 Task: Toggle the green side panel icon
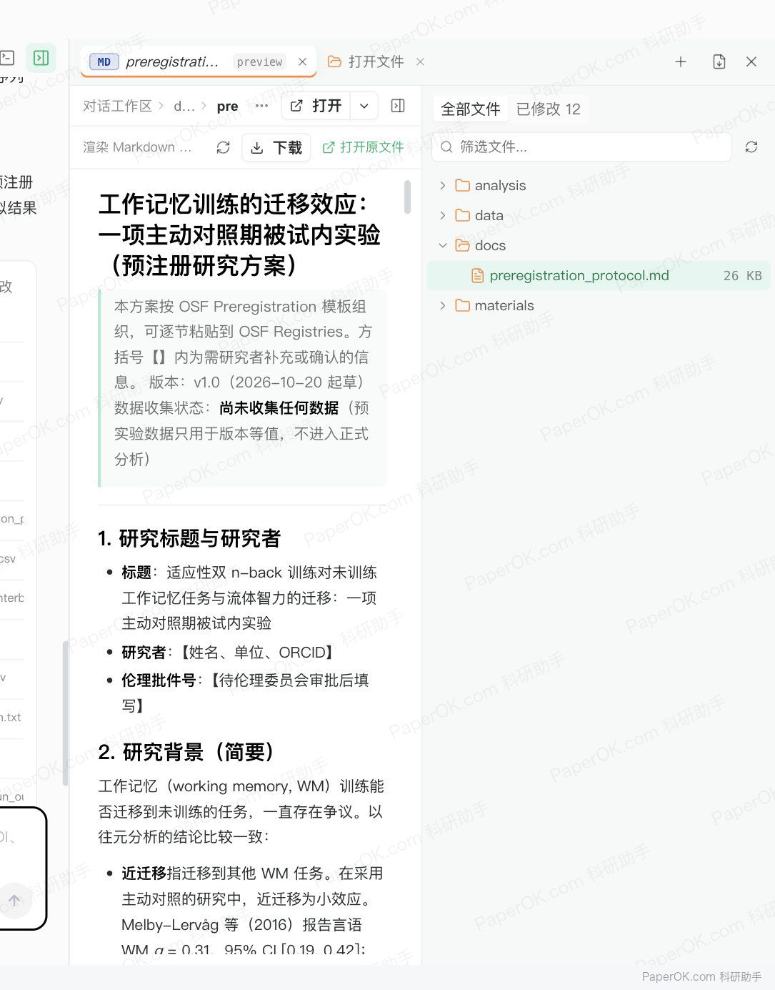41,58
